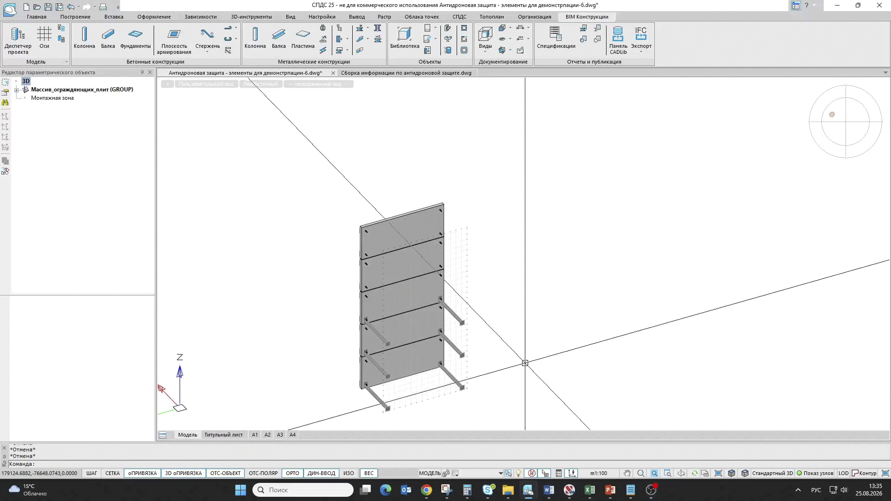Select Монтажная зона tree item
The width and height of the screenshot is (891, 501).
pos(52,98)
